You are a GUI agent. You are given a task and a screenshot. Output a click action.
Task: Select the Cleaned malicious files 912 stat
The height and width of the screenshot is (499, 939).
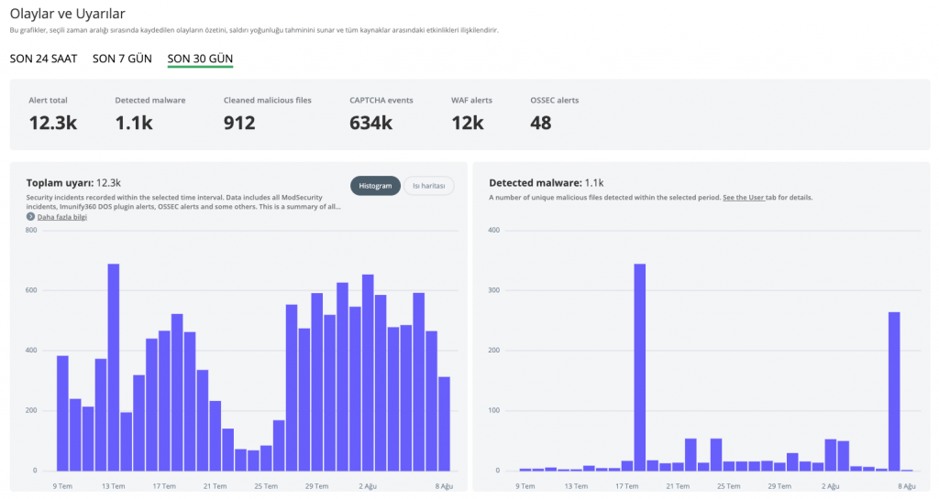267,114
